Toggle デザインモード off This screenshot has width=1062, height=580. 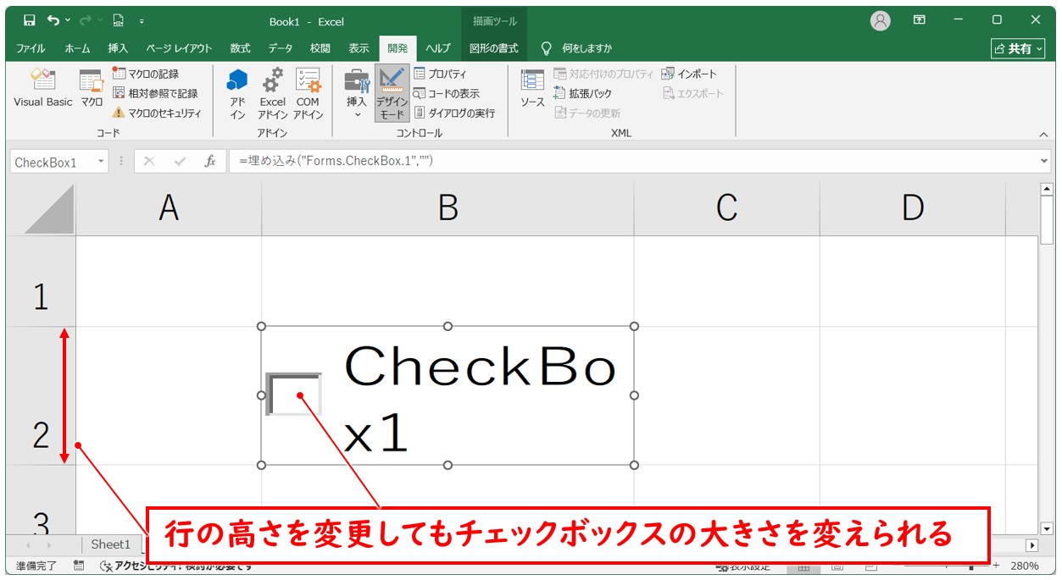(x=392, y=93)
